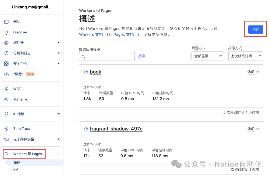Expand the 安全中心 sidebar arrow
Viewport: 270px width, 175px height.
(58, 63)
